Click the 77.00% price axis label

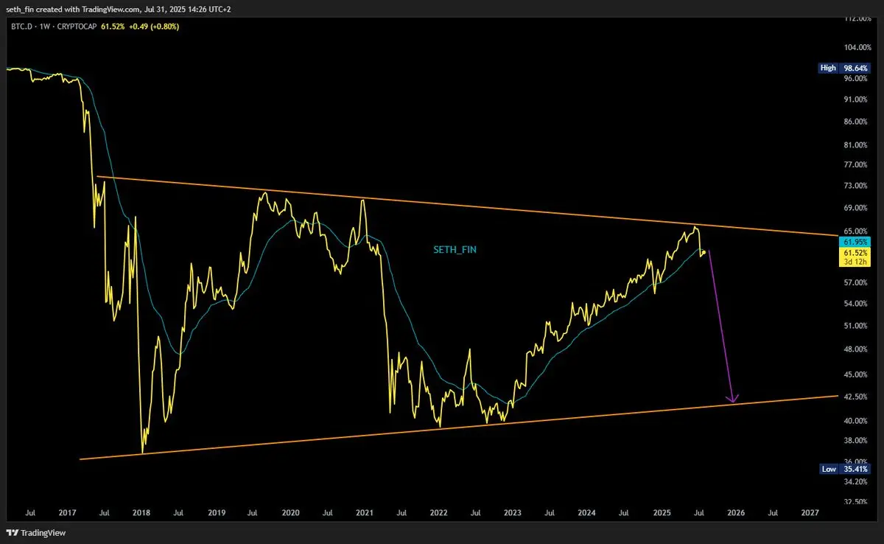point(857,164)
